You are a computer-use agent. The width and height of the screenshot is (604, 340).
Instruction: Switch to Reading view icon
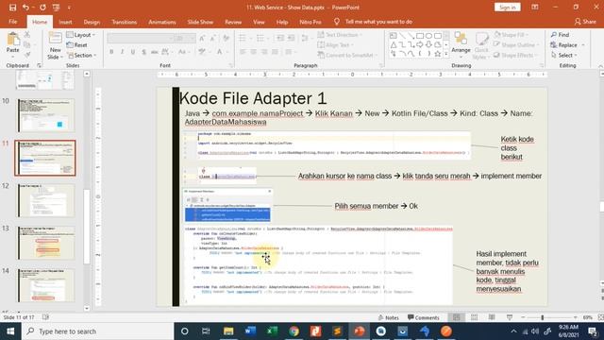pos(492,317)
